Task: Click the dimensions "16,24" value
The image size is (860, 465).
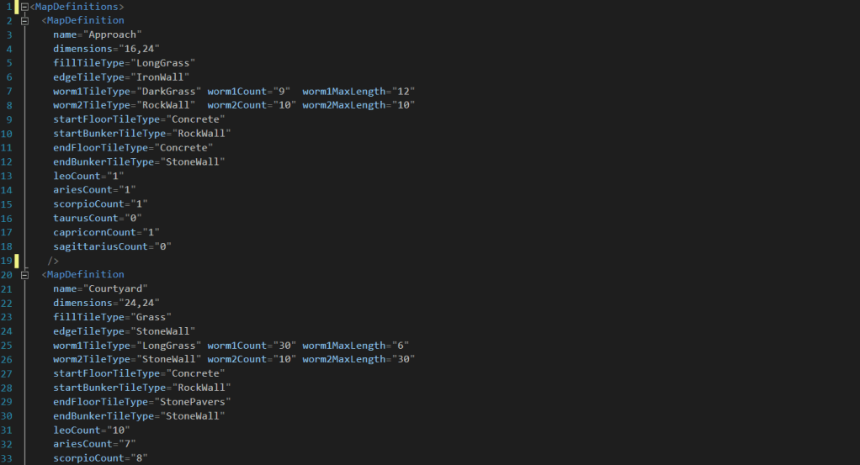Action: [x=139, y=49]
